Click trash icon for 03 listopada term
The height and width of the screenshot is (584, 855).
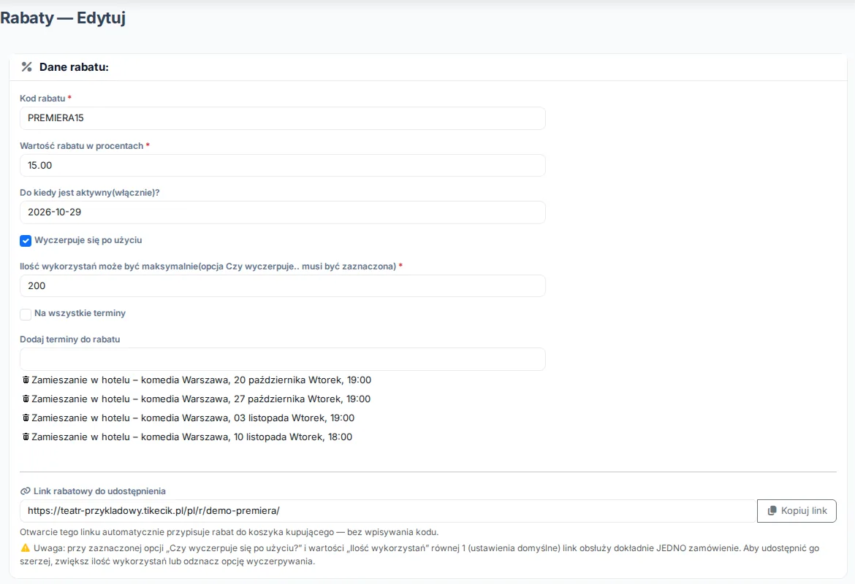point(26,418)
